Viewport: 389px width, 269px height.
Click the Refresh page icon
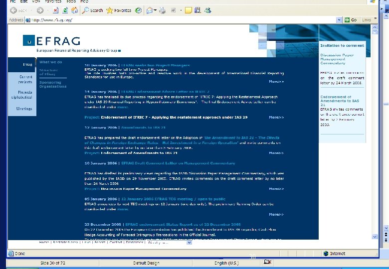tap(65, 10)
